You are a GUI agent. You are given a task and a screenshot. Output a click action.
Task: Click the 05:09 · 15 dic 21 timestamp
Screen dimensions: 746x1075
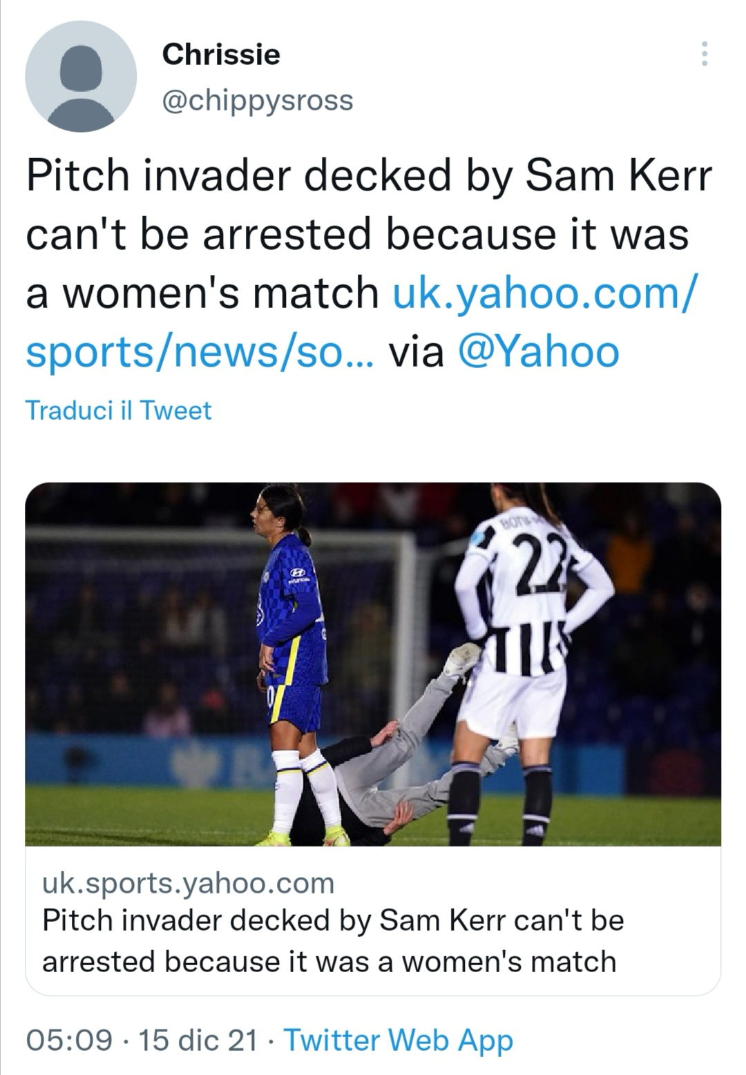140,1039
